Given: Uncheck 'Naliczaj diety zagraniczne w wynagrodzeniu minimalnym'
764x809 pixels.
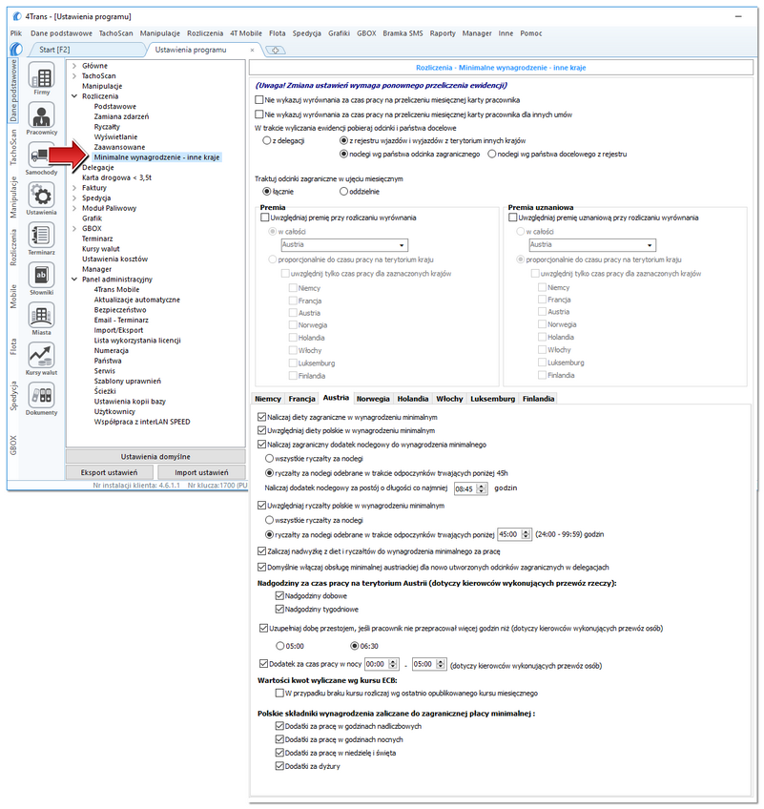Looking at the screenshot, I should click(261, 417).
